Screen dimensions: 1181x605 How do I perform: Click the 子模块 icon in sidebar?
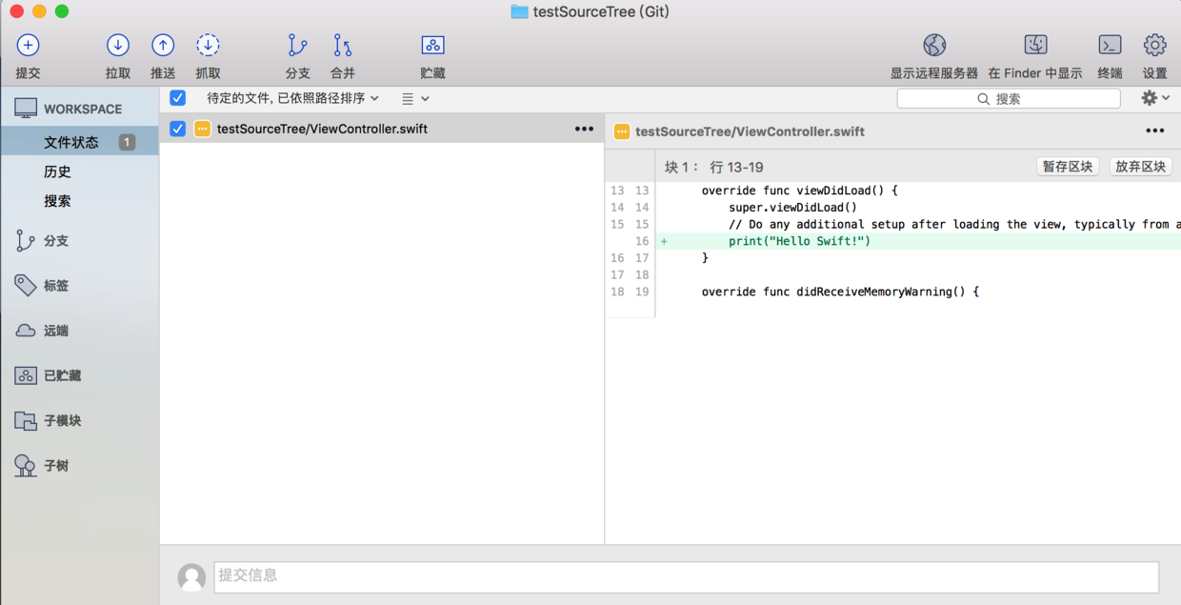coord(26,420)
